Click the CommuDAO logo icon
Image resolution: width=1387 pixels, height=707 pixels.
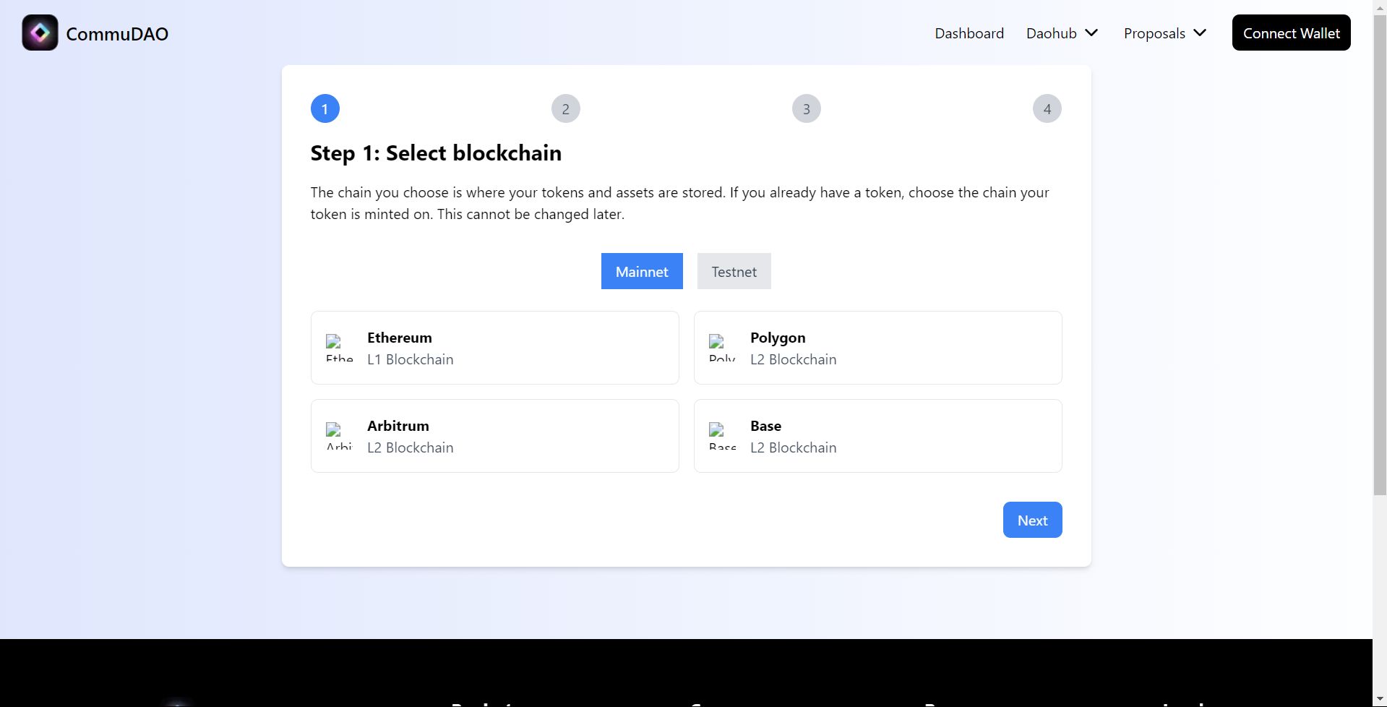coord(40,33)
